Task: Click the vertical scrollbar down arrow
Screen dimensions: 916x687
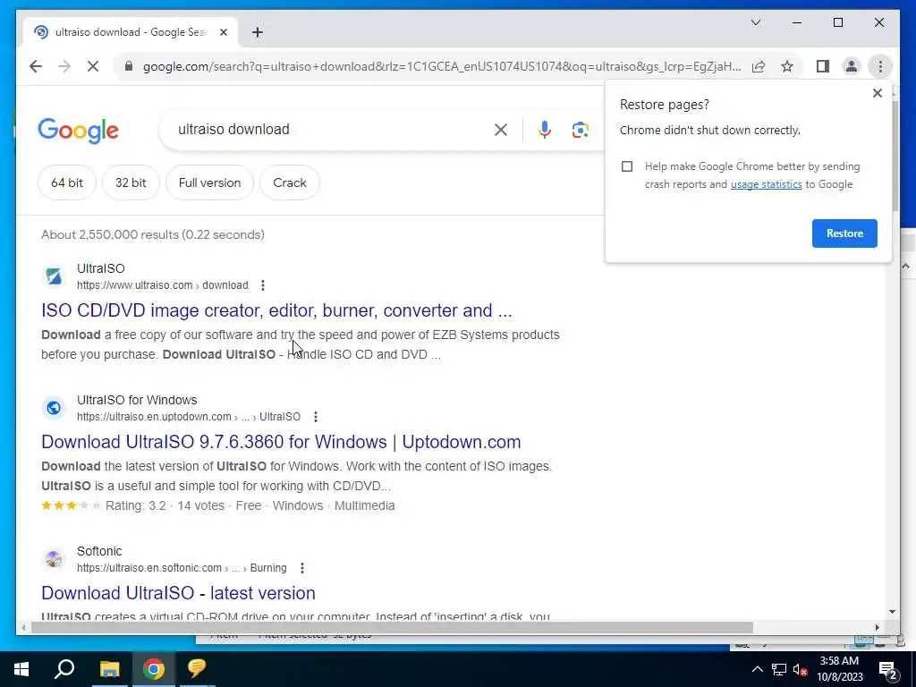Action: pyautogui.click(x=892, y=612)
